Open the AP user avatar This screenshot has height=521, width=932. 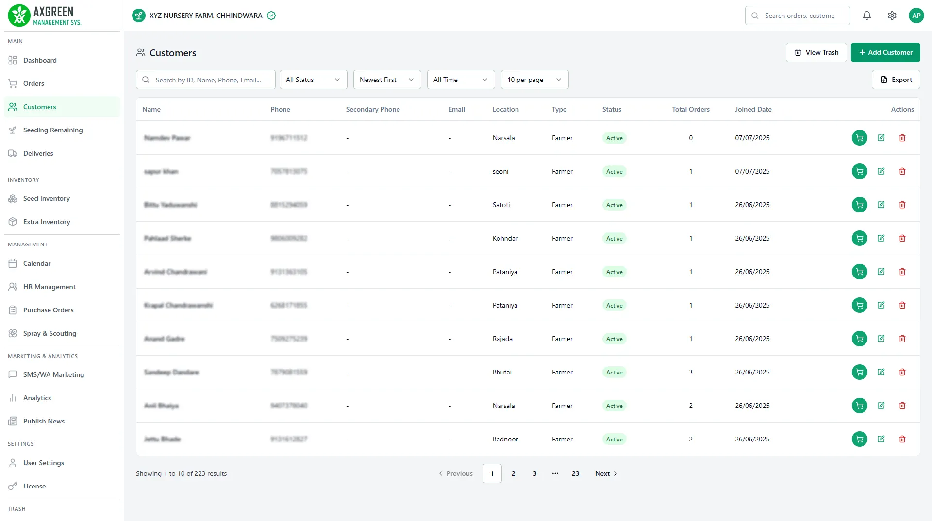pyautogui.click(x=916, y=16)
